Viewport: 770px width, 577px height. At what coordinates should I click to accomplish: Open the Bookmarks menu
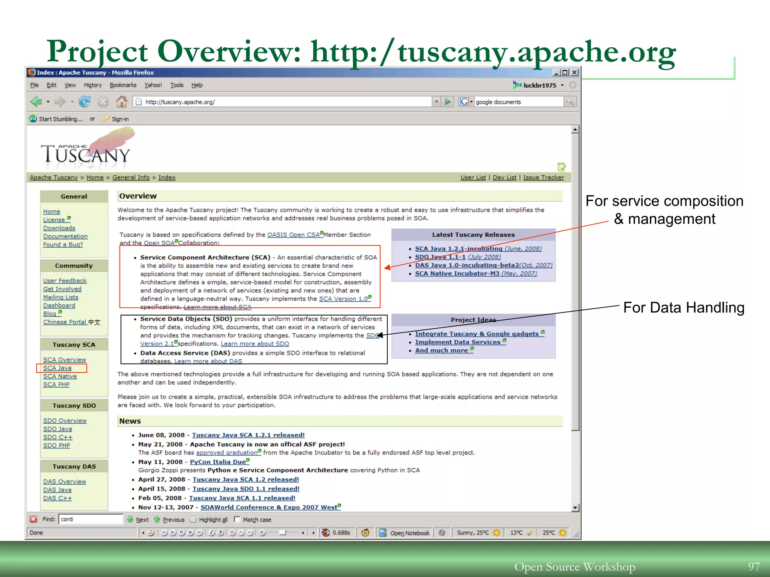(123, 85)
